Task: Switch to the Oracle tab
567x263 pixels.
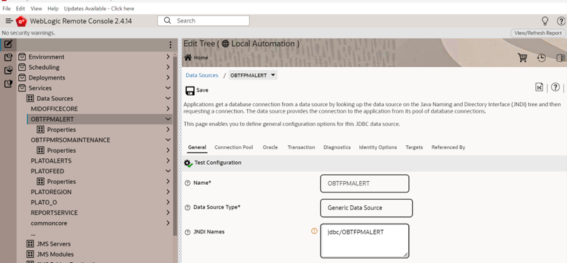Action: coord(270,147)
